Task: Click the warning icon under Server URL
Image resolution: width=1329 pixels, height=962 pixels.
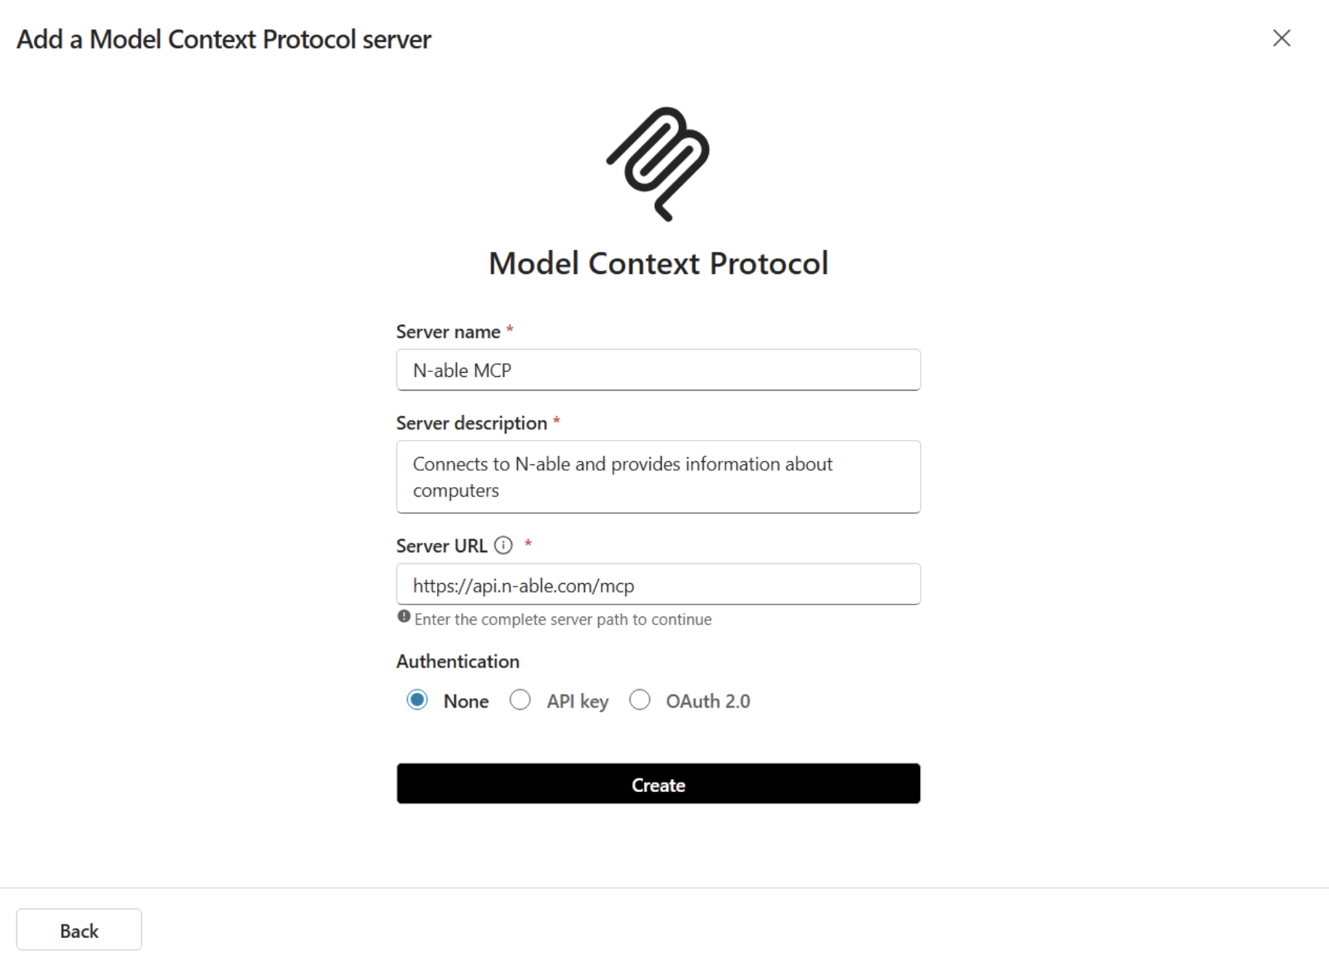Action: [x=403, y=619]
